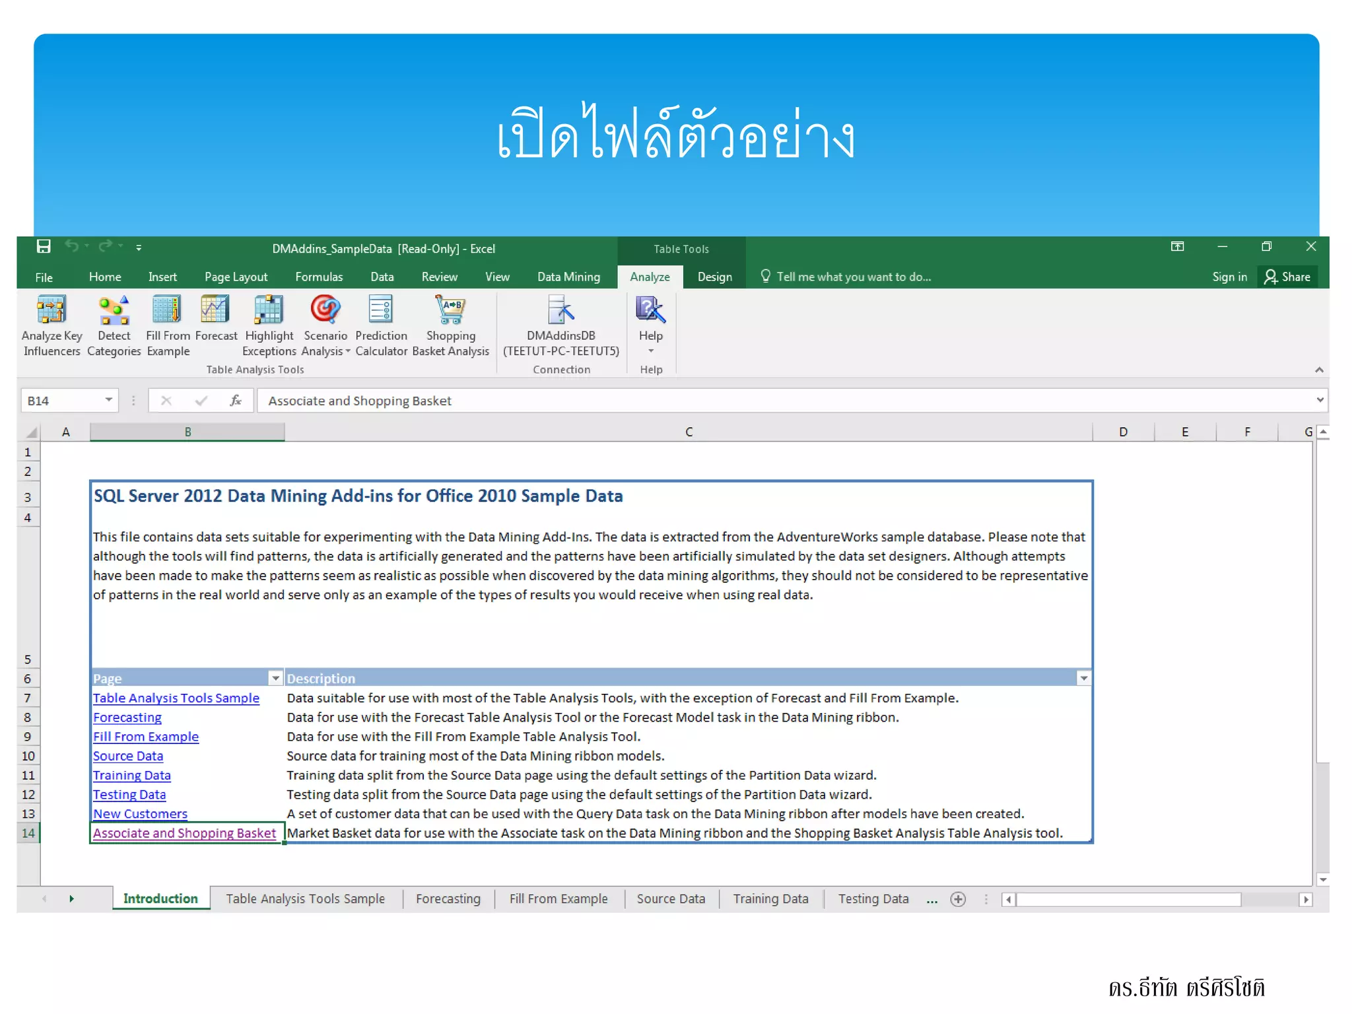Screen dimensions: 1352x1014
Task: Expand the Name Box dropdown arrow
Action: (108, 400)
